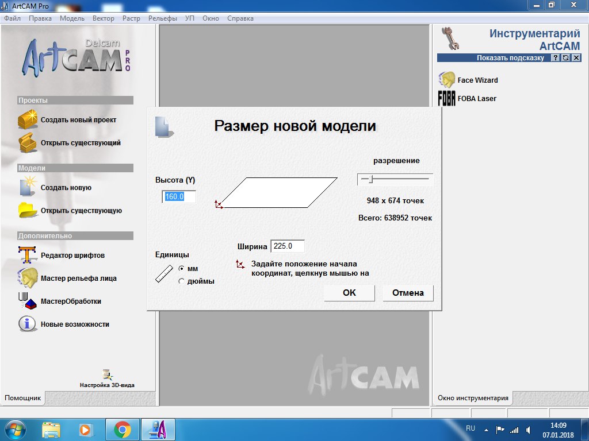Open Google Chrome from taskbar
Screen dimensions: 589x441
[x=122, y=430]
